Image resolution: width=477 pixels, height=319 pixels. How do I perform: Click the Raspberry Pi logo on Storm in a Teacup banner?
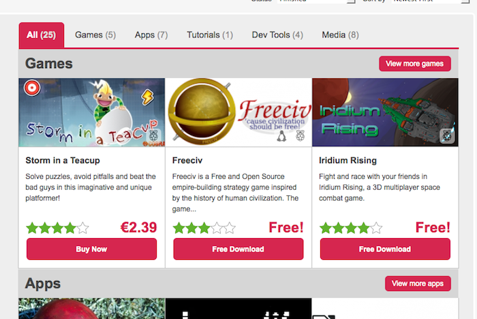(x=153, y=135)
